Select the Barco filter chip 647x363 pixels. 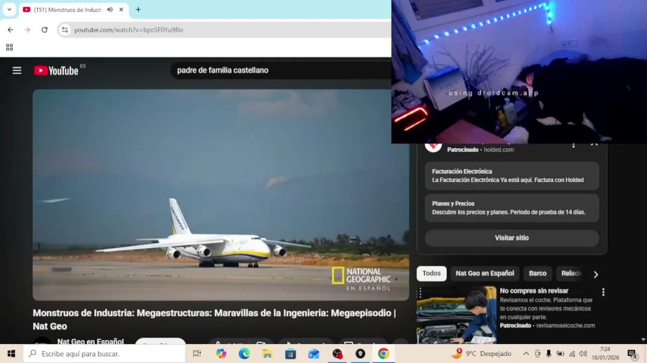538,273
